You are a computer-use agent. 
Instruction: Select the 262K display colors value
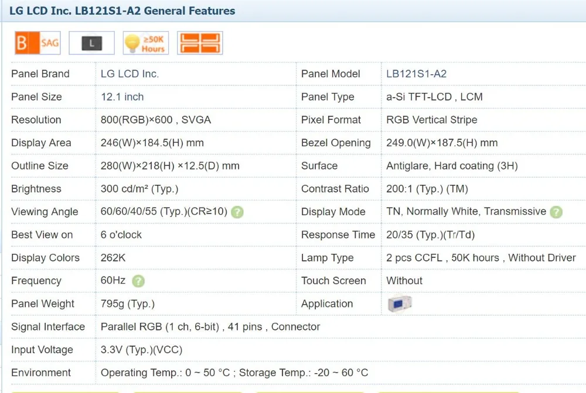point(113,258)
